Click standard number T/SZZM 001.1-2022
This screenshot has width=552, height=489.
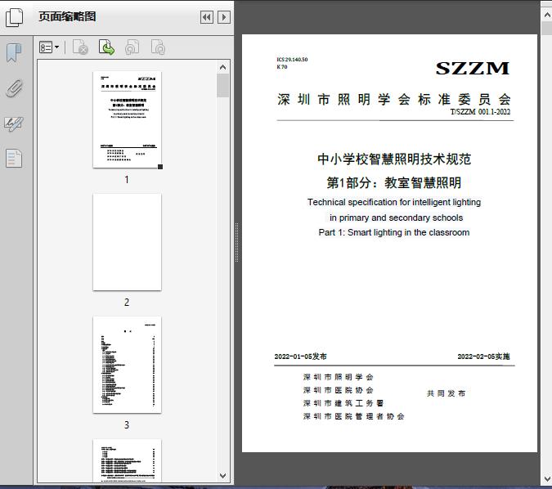click(480, 111)
